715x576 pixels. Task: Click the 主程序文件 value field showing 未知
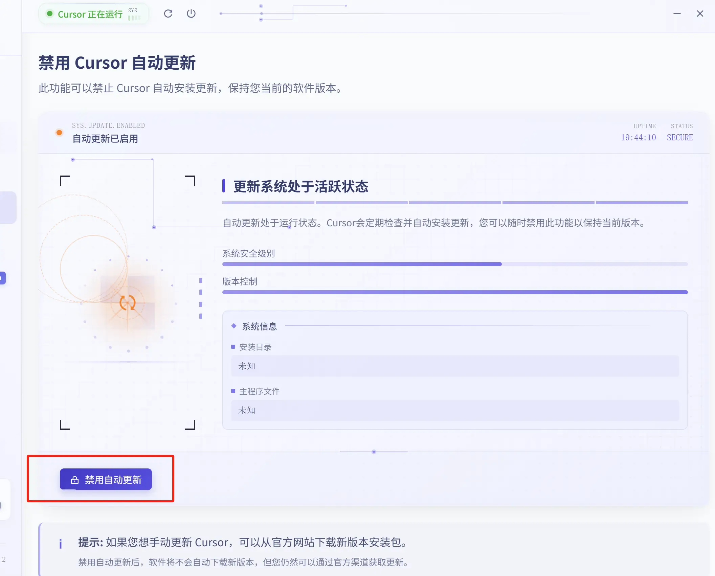pyautogui.click(x=455, y=410)
